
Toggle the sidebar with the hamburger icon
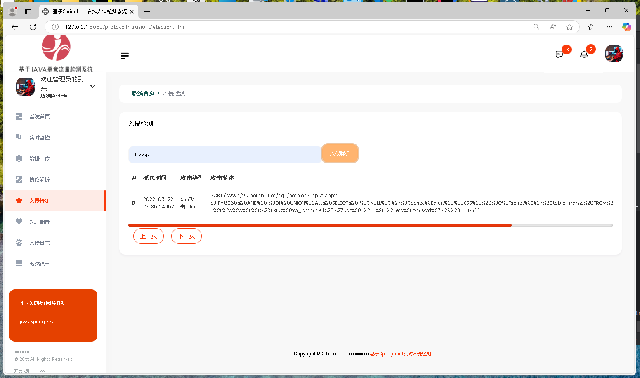(125, 56)
